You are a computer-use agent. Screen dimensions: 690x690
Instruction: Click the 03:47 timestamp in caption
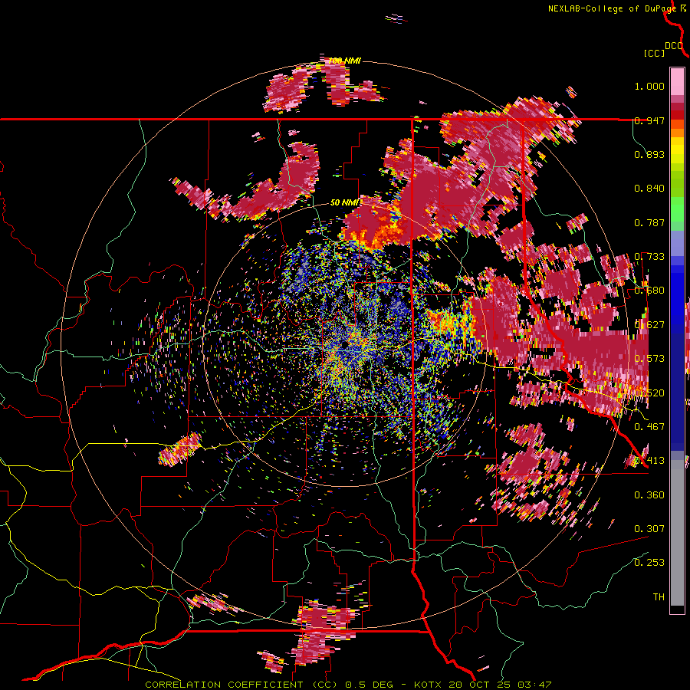pyautogui.click(x=537, y=685)
